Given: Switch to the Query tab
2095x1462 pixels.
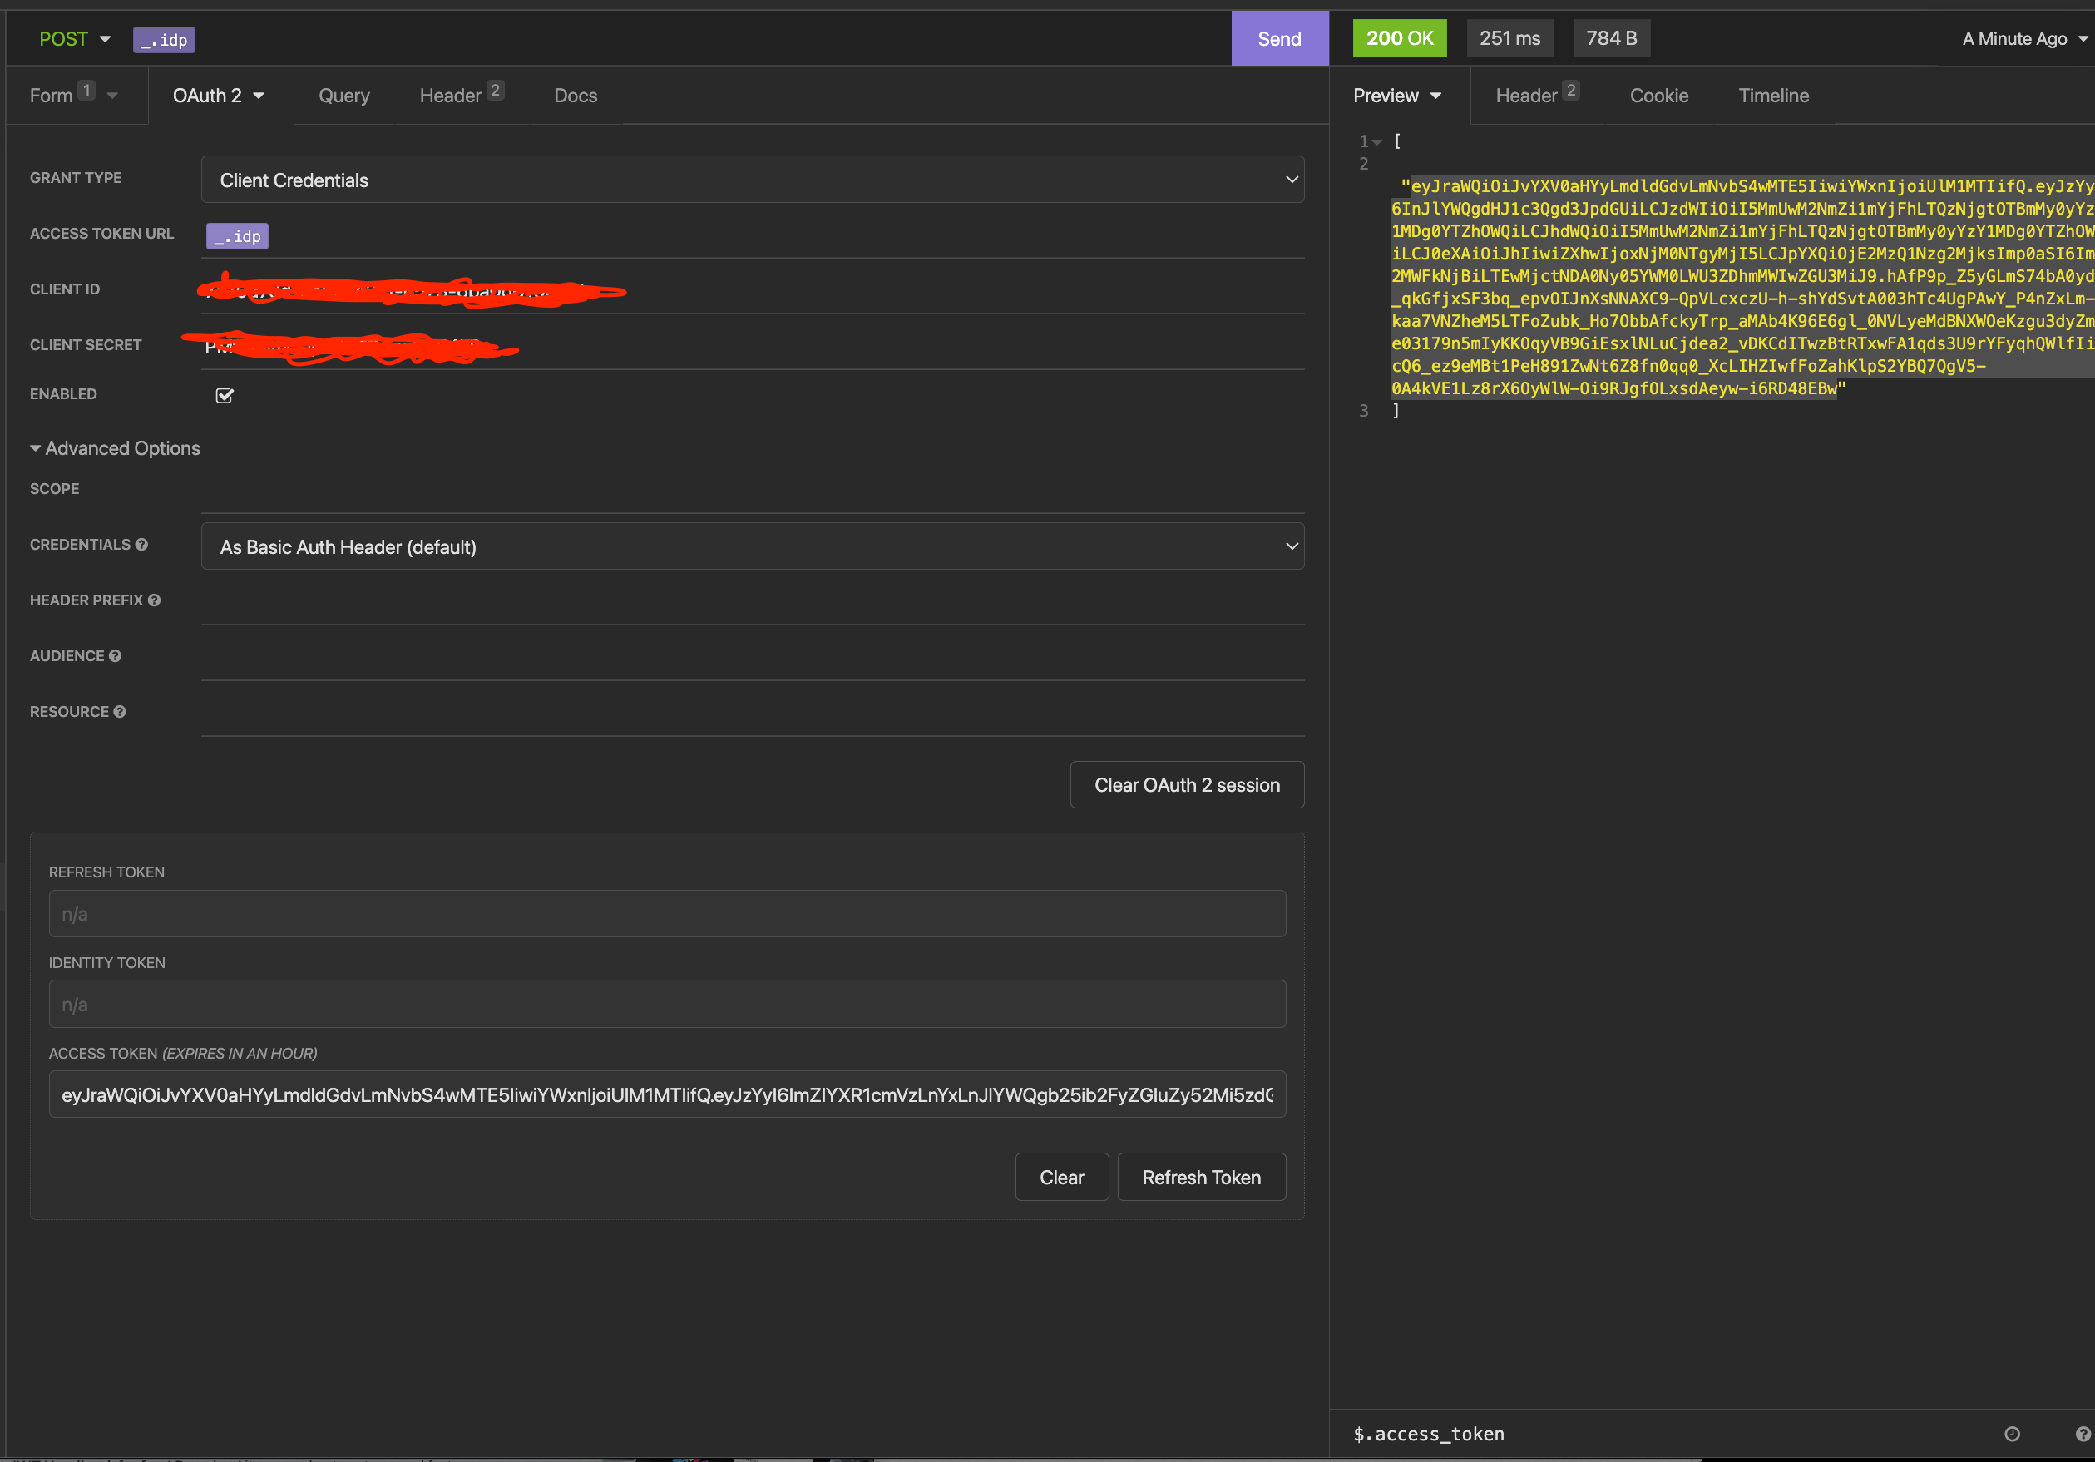Looking at the screenshot, I should pyautogui.click(x=343, y=95).
